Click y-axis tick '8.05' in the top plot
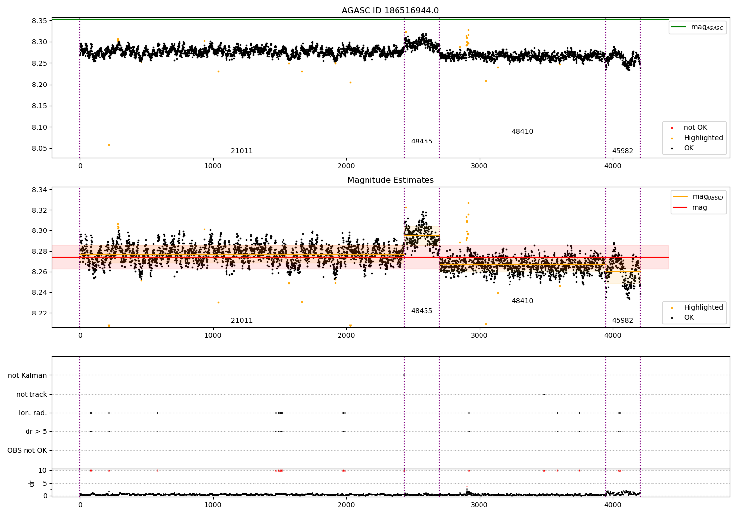Viewport: 737px width, 516px height. point(39,149)
